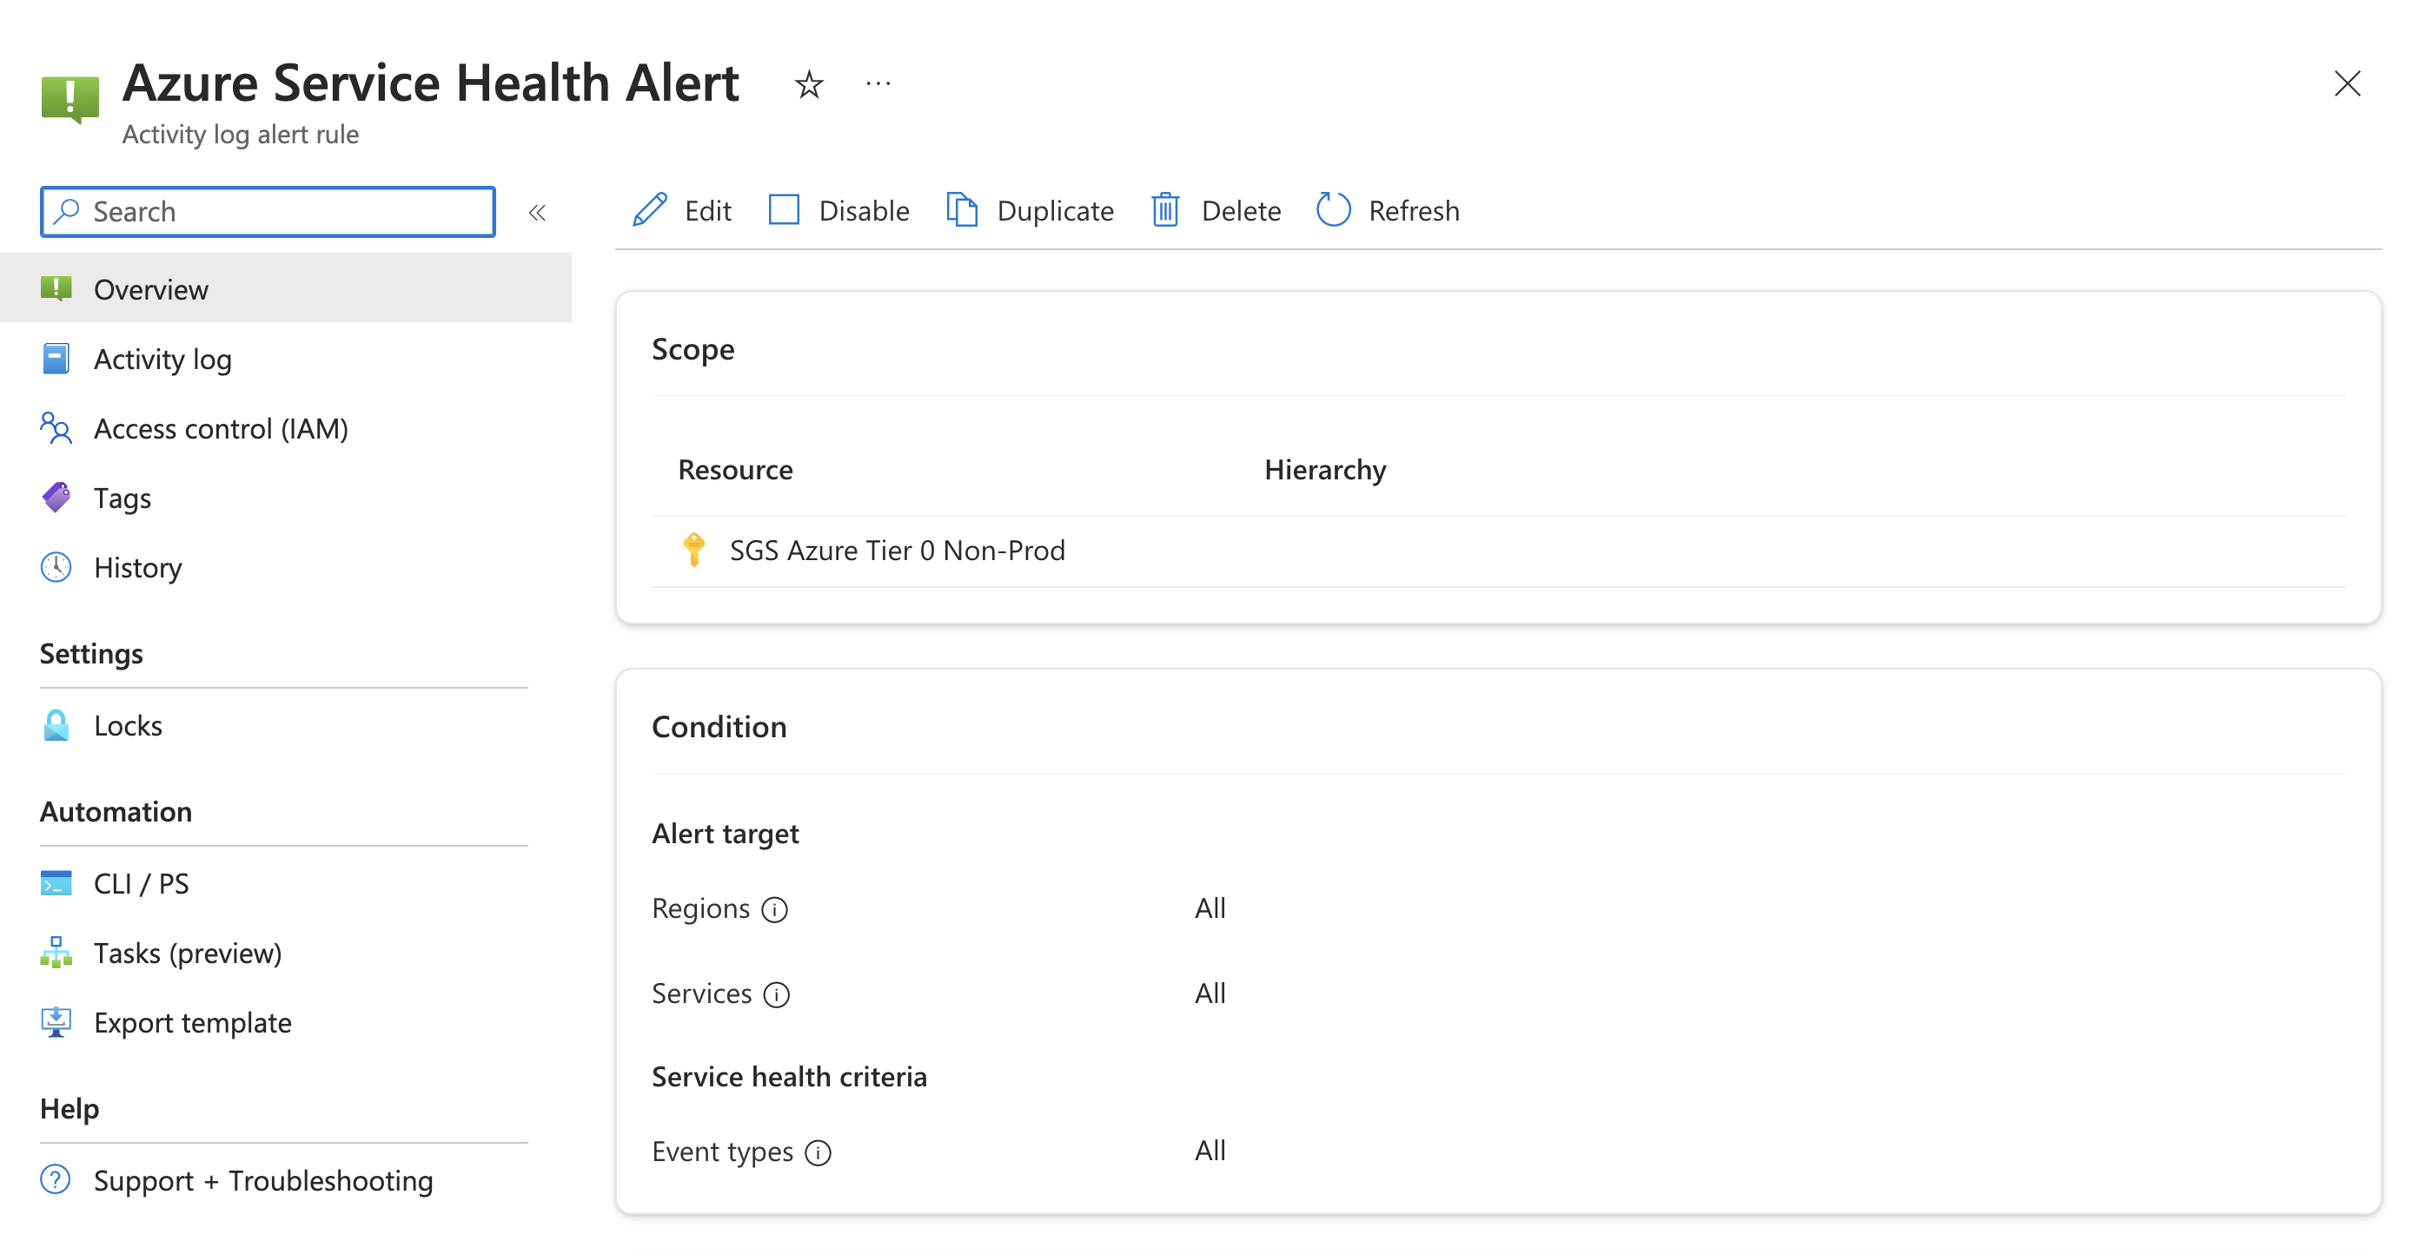Disable the alert rule
The image size is (2426, 1254).
click(x=838, y=210)
